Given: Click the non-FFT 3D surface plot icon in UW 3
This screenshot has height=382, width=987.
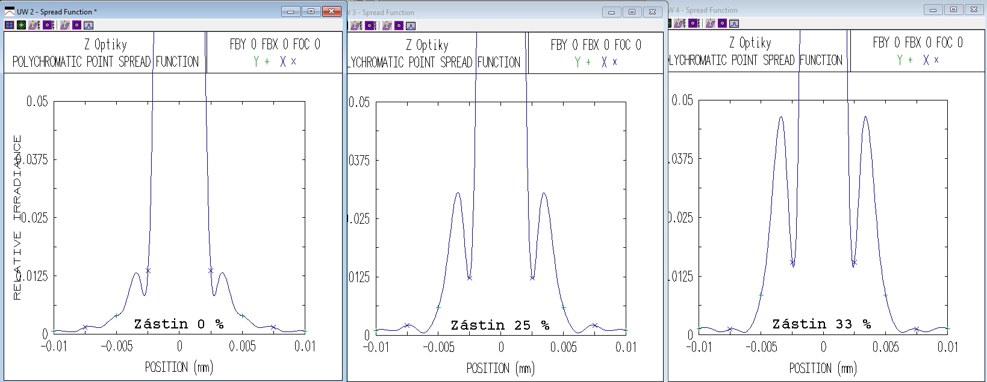Looking at the screenshot, I should click(x=387, y=26).
